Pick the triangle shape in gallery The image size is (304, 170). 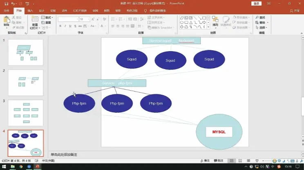pyautogui.click(x=191, y=22)
